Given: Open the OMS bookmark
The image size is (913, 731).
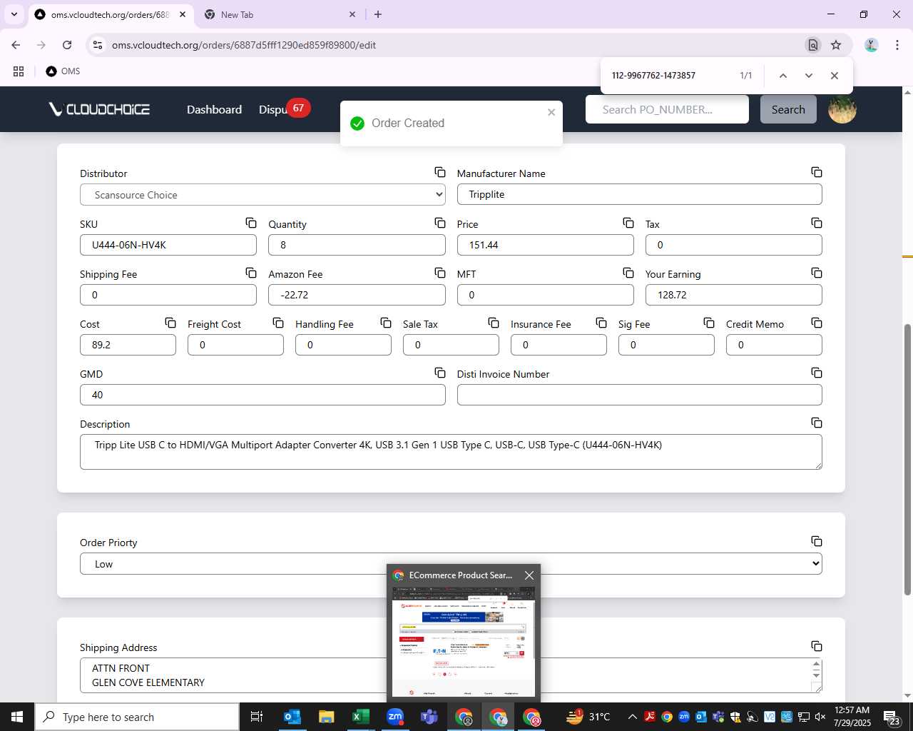Looking at the screenshot, I should (63, 71).
